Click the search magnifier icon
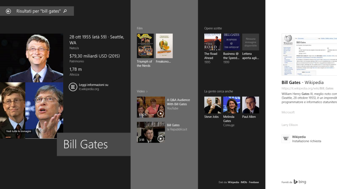 [x=65, y=11]
